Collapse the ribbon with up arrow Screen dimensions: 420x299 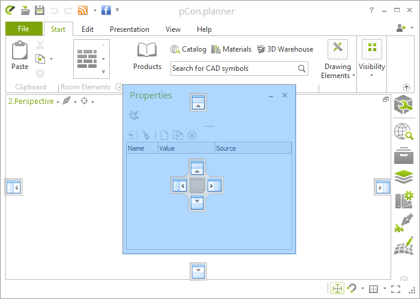[406, 87]
